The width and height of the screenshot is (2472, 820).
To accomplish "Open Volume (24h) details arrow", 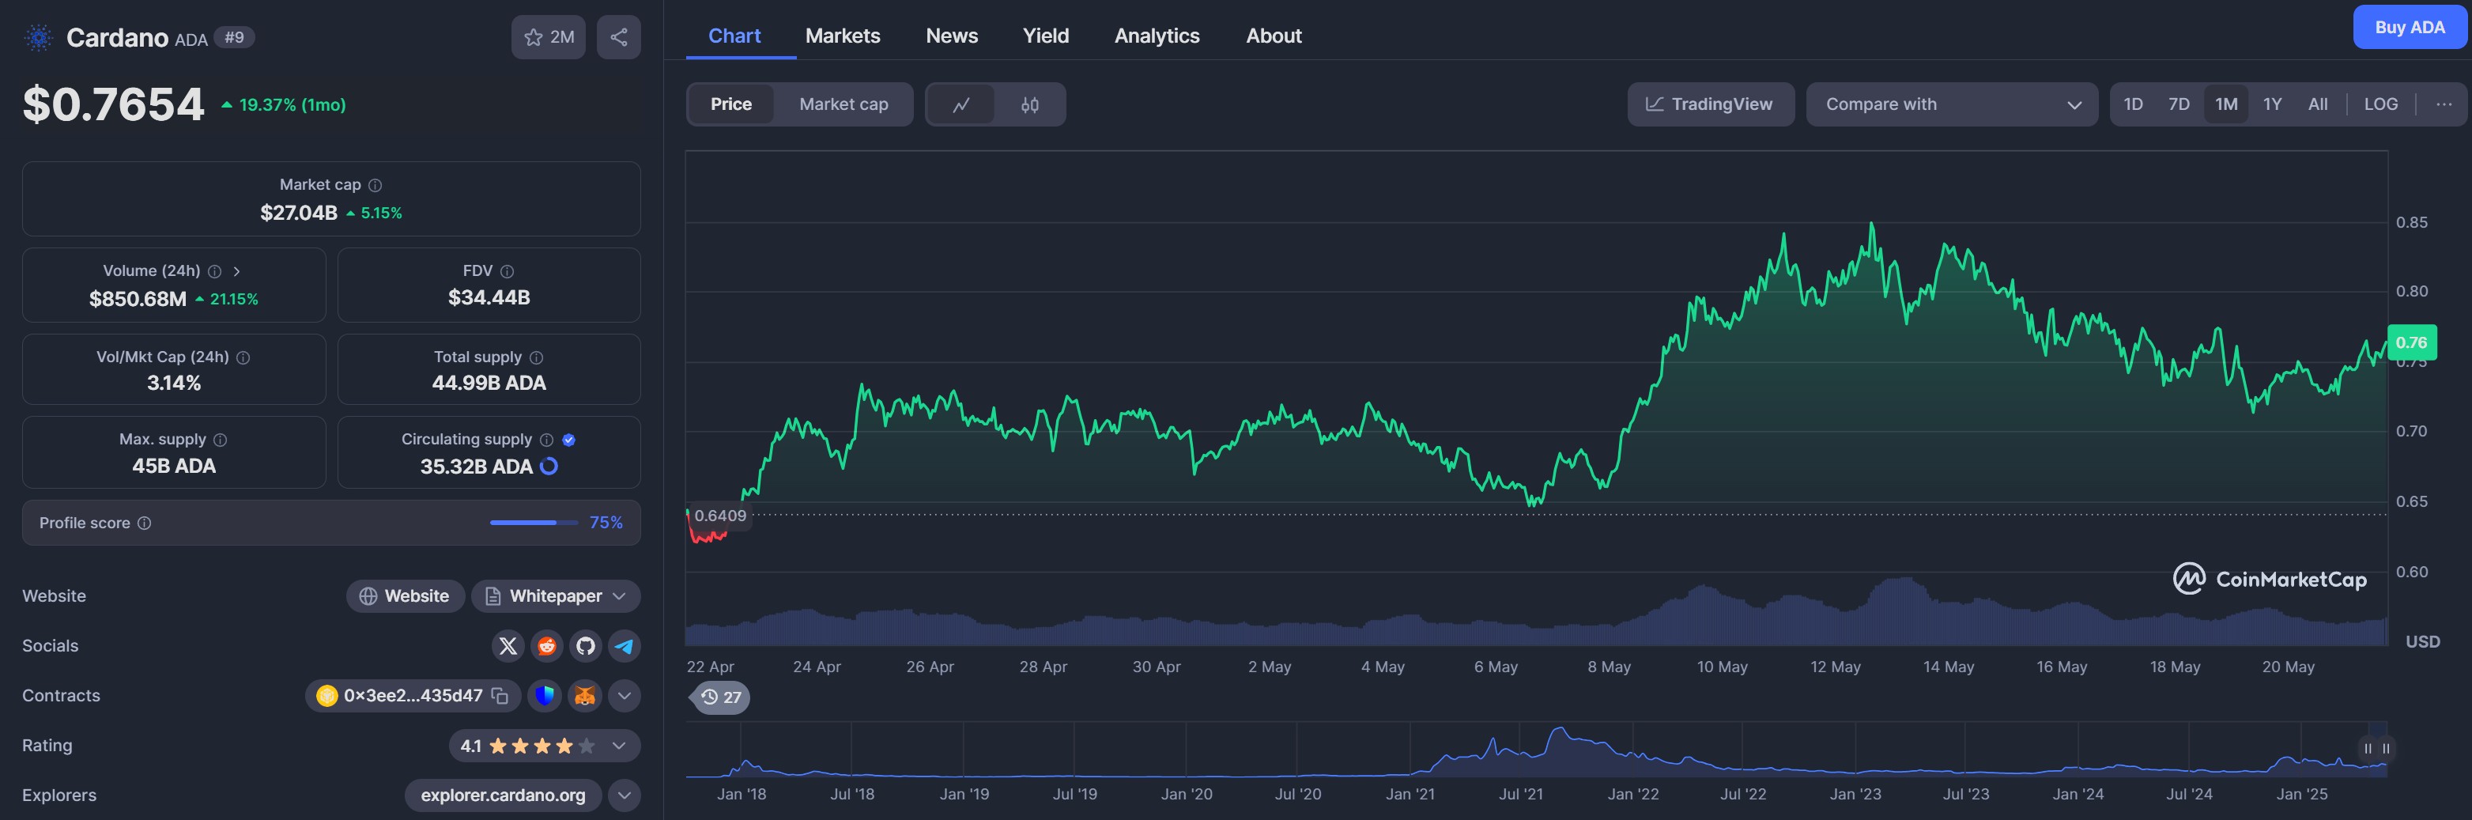I will pyautogui.click(x=237, y=272).
